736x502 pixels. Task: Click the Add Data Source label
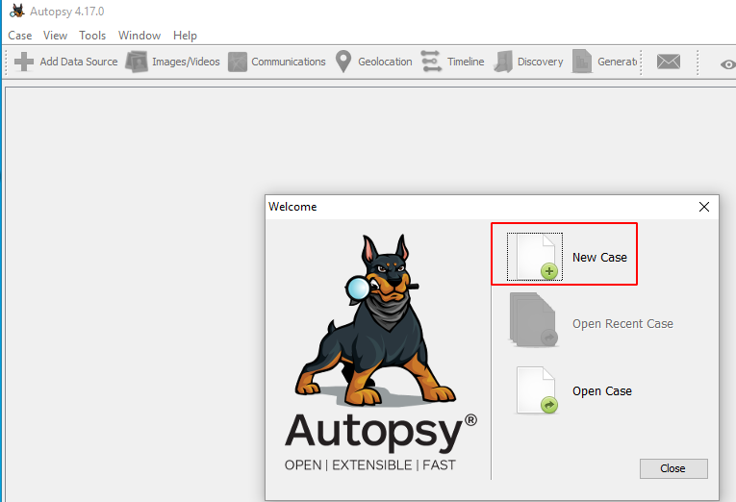pos(78,62)
